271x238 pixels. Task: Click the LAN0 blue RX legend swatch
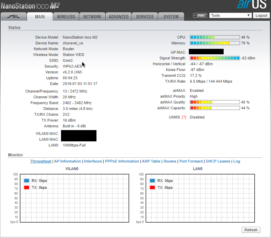tap(152, 181)
